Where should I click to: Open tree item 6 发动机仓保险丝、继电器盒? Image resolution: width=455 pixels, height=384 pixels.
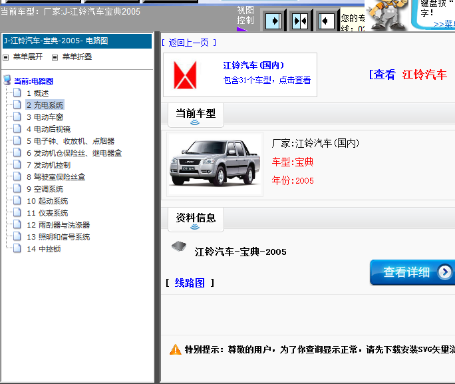pyautogui.click(x=75, y=153)
